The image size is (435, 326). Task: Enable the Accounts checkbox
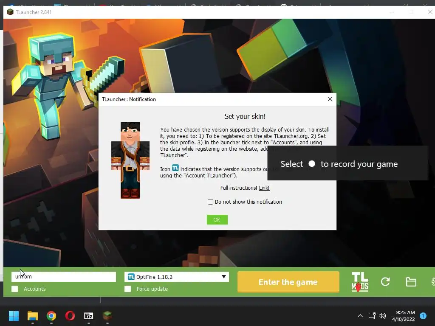pyautogui.click(x=15, y=289)
